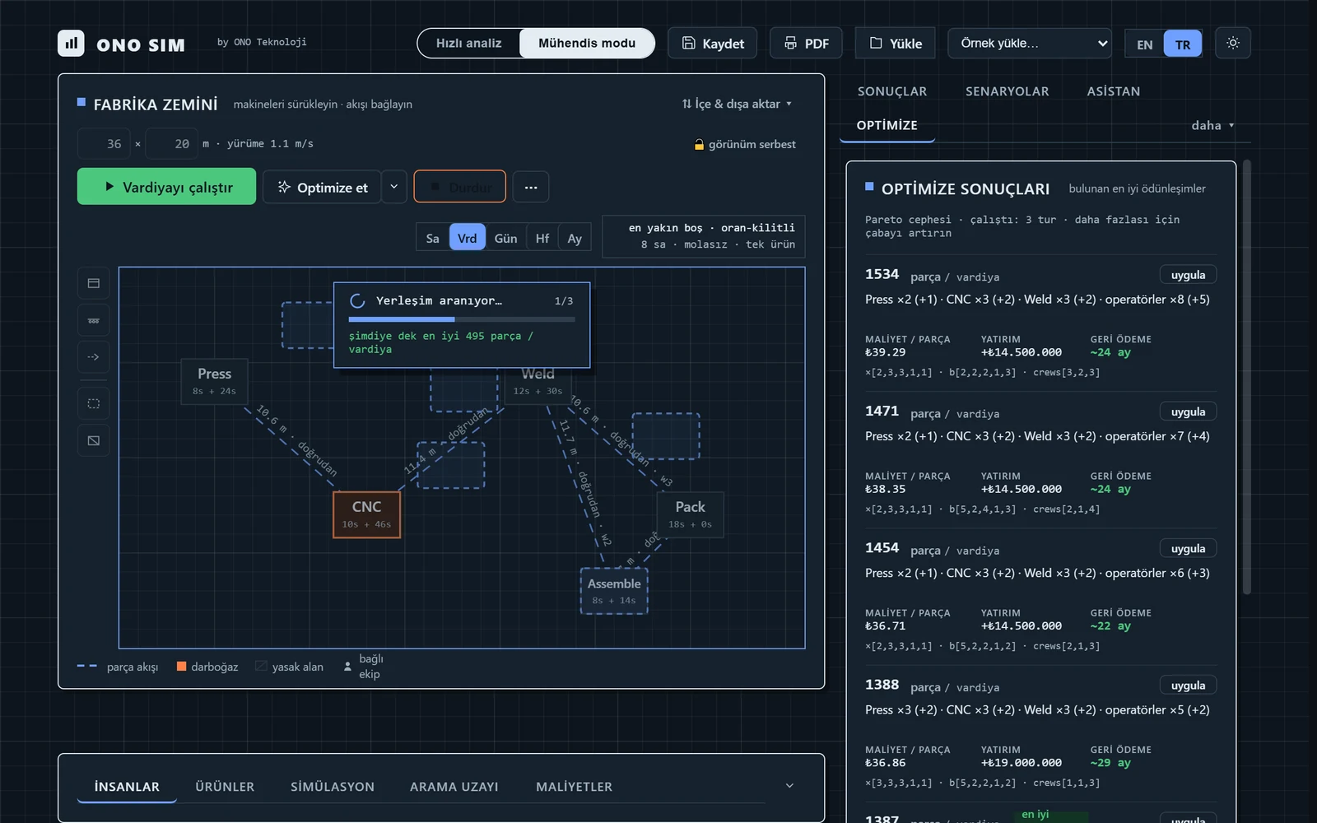
Task: Open the three-dots more actions menu
Action: click(x=531, y=187)
